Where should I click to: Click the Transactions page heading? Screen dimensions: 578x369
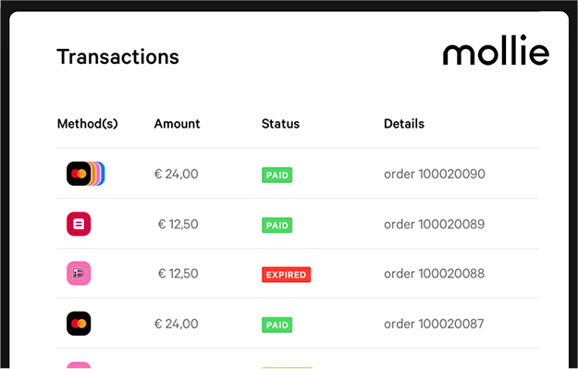(x=118, y=56)
